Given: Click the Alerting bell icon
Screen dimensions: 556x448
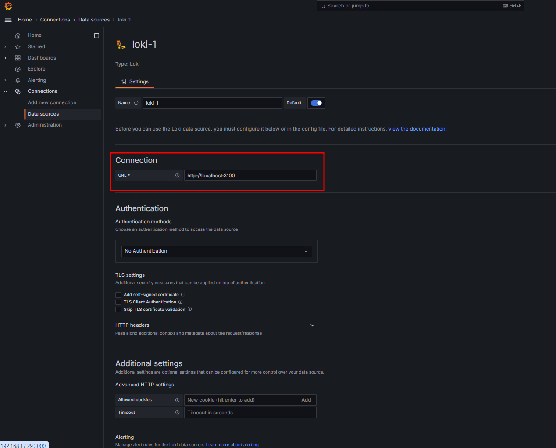Looking at the screenshot, I should click(x=18, y=81).
